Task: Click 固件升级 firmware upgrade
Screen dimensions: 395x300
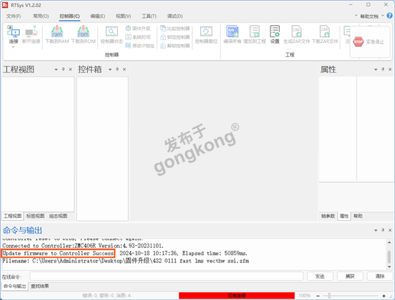Action: pyautogui.click(x=138, y=28)
